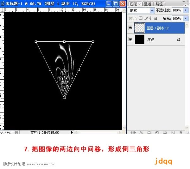The width and height of the screenshot is (190, 169).
Task: Click the link layers chain icon
Action: (133, 132)
